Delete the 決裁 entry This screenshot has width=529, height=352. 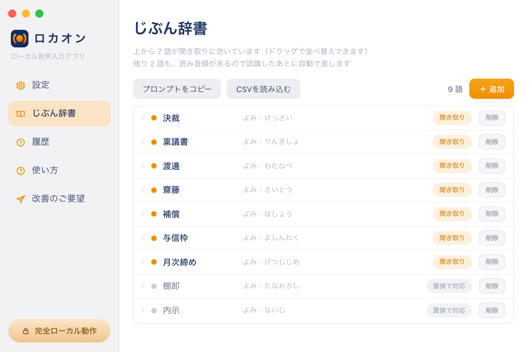coord(492,118)
